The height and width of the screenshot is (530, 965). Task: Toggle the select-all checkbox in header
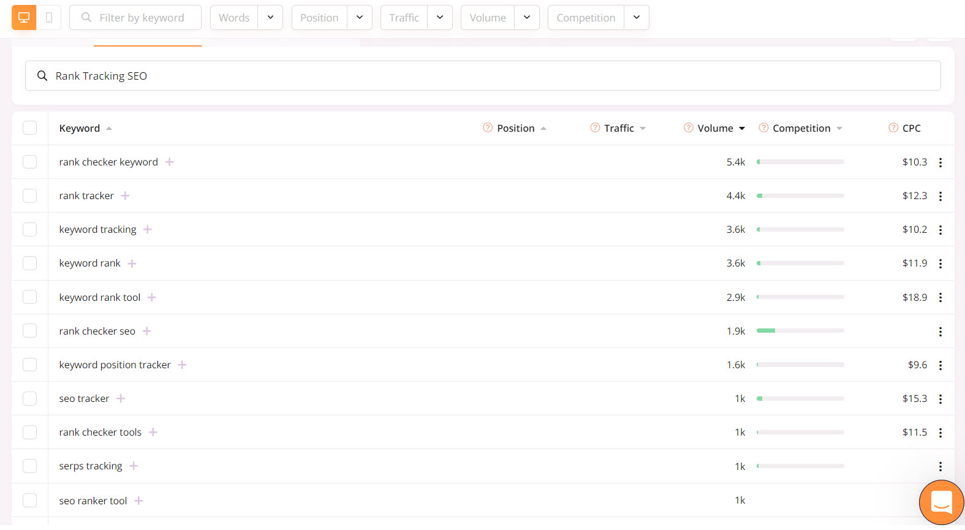[29, 128]
